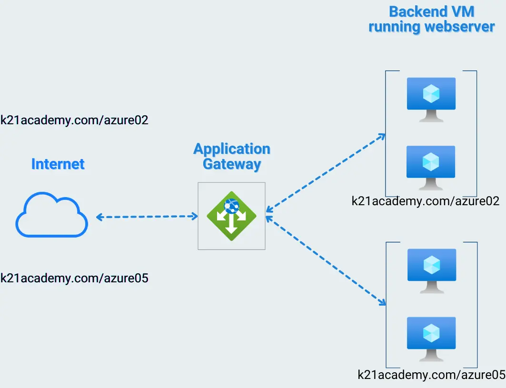Open the k21academy.com/azure05 link on the left

click(74, 278)
